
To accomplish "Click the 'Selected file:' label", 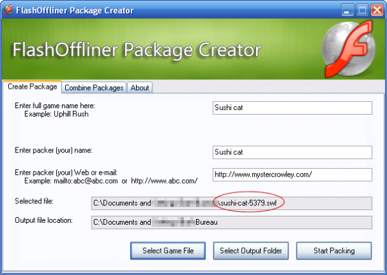I will (34, 201).
